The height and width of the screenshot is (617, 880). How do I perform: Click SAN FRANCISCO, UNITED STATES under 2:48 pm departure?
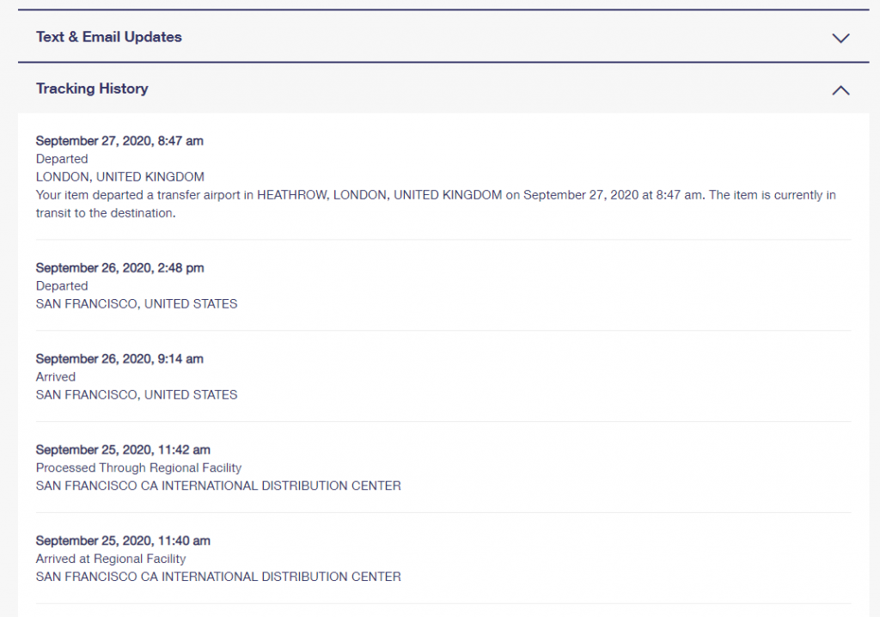pyautogui.click(x=137, y=303)
